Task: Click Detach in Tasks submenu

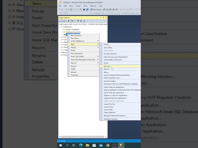Action: coord(120,44)
